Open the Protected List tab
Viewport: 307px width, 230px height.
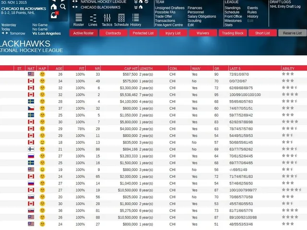(143, 33)
